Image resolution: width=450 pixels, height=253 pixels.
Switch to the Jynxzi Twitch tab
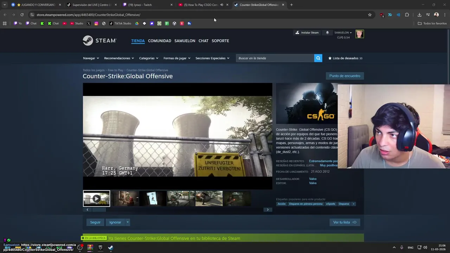pyautogui.click(x=148, y=5)
